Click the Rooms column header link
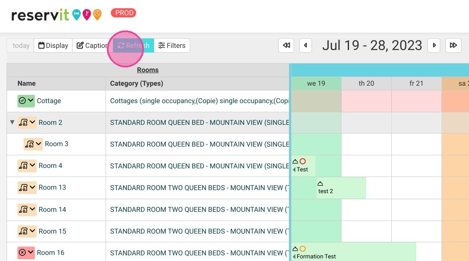469x261 pixels. pyautogui.click(x=148, y=70)
